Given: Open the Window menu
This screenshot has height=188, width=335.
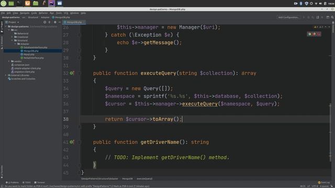Looking at the screenshot, I should (74, 13).
